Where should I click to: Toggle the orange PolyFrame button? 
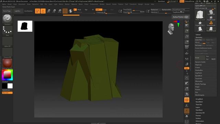[187, 100]
